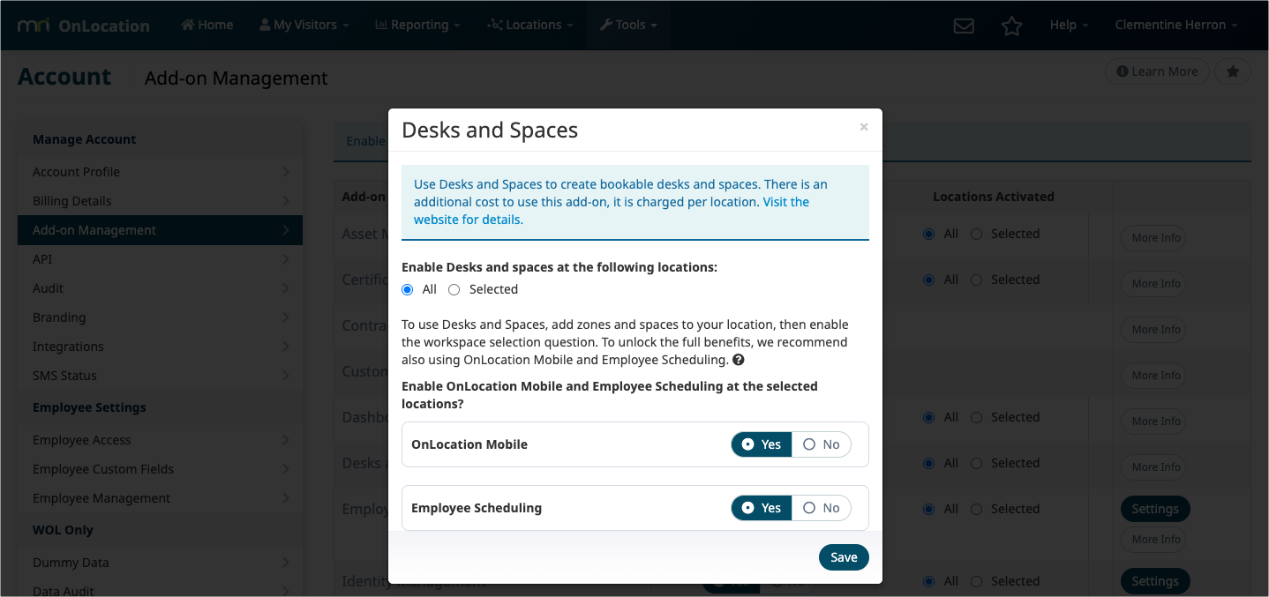
Task: Close the Desks and Spaces dialog
Action: 864,127
